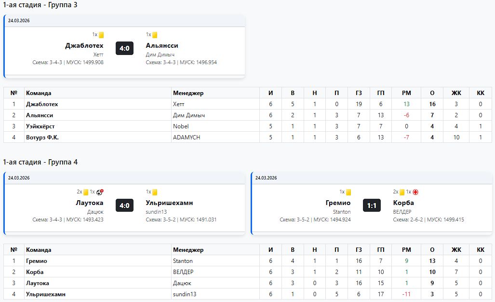Open the 1:1 score of Гремио vs Корба

point(372,206)
